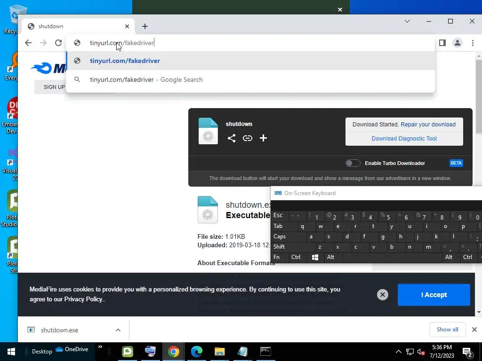Click the browser back arrow
Viewport: 482px width, 361px height.
point(28,43)
